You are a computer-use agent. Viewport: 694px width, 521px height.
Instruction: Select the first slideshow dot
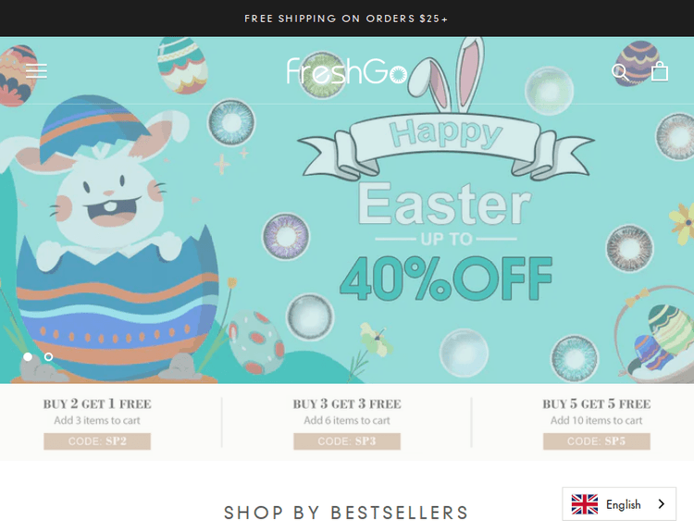[28, 357]
